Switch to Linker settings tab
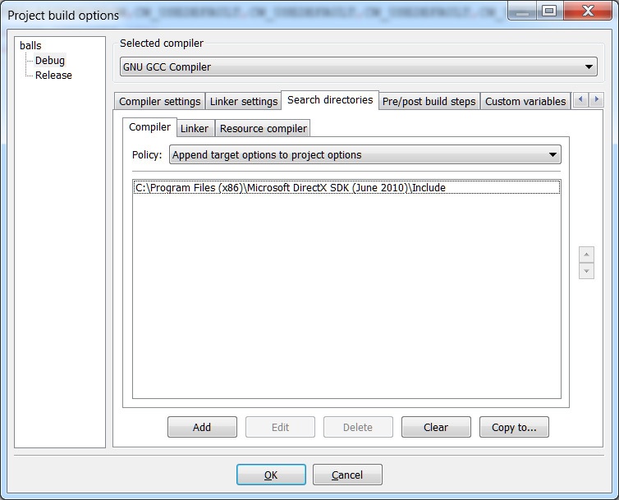Screen dimensions: 619x500 (x=244, y=102)
